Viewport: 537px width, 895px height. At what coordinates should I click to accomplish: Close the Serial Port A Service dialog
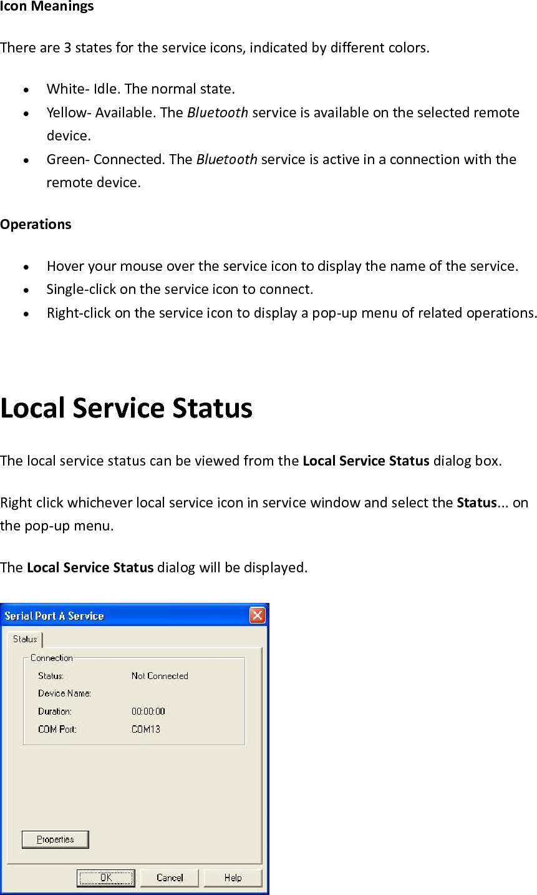pyautogui.click(x=257, y=615)
